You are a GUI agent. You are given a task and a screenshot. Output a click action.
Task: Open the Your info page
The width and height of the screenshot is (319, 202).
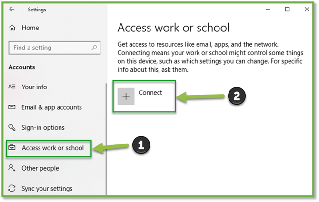(x=34, y=87)
